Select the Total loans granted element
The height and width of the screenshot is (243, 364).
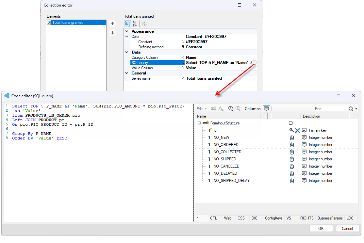coord(76,23)
